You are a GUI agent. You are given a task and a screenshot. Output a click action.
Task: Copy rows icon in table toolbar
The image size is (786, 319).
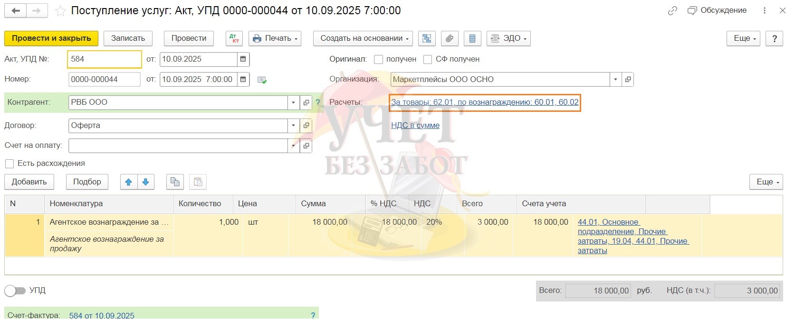click(x=175, y=182)
